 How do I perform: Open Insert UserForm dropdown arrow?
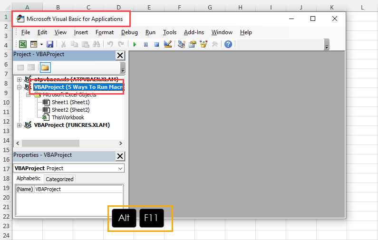click(x=41, y=44)
